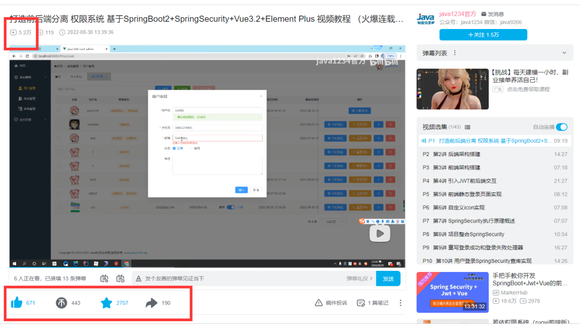
Task: Click the danmaku count 119
Action: click(49, 33)
